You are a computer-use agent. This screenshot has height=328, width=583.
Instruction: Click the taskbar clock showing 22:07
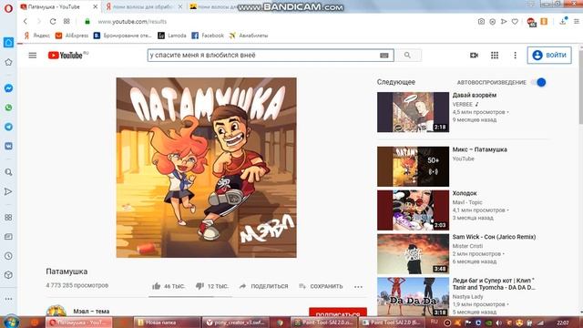(563, 323)
